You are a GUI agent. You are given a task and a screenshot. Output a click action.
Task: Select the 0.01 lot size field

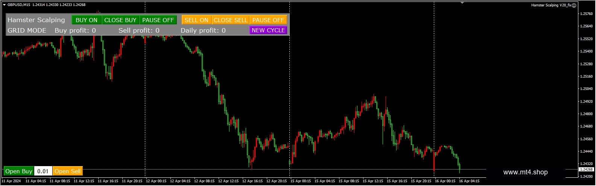[x=43, y=171]
